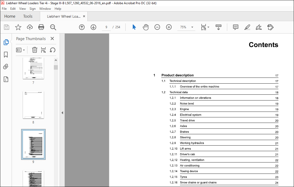Viewport: 294px width, 187px height.
Task: Select page 9 thumbnail
Action: pyautogui.click(x=33, y=145)
